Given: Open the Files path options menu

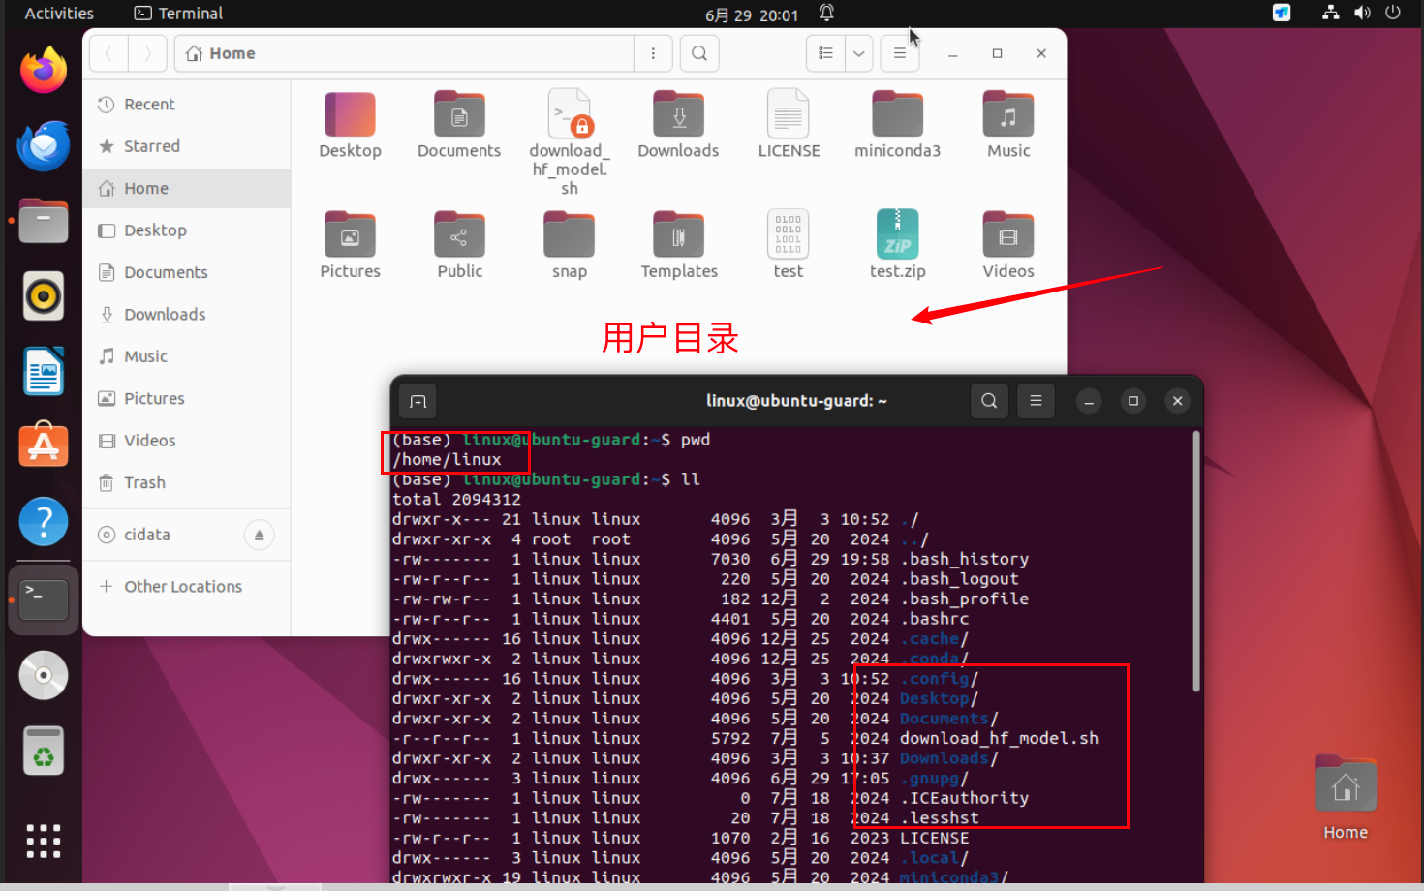Looking at the screenshot, I should point(653,53).
